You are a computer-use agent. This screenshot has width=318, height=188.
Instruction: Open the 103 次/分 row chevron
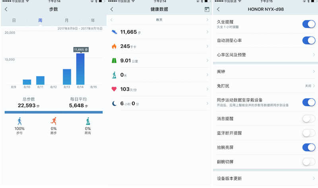pos(207,89)
